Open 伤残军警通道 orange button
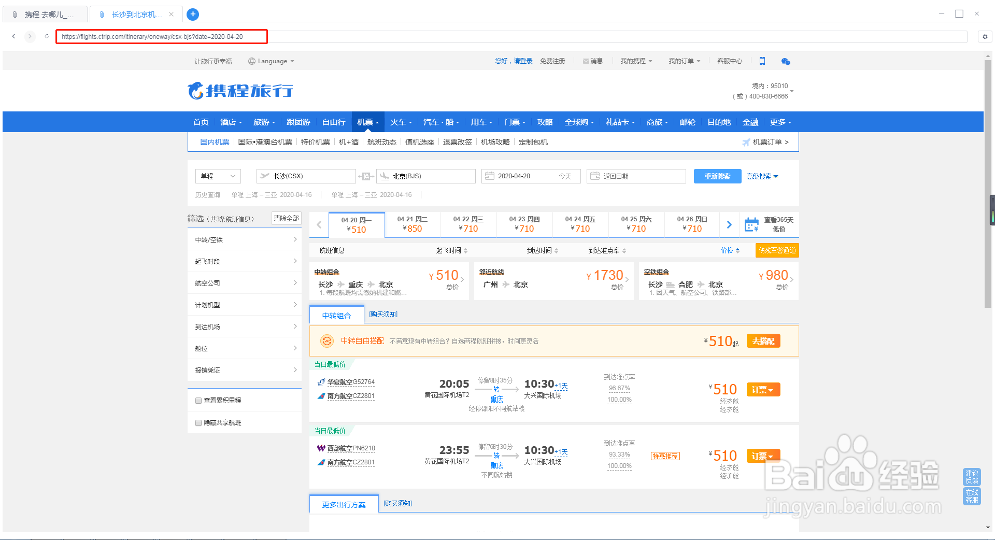This screenshot has width=995, height=540. coord(777,250)
